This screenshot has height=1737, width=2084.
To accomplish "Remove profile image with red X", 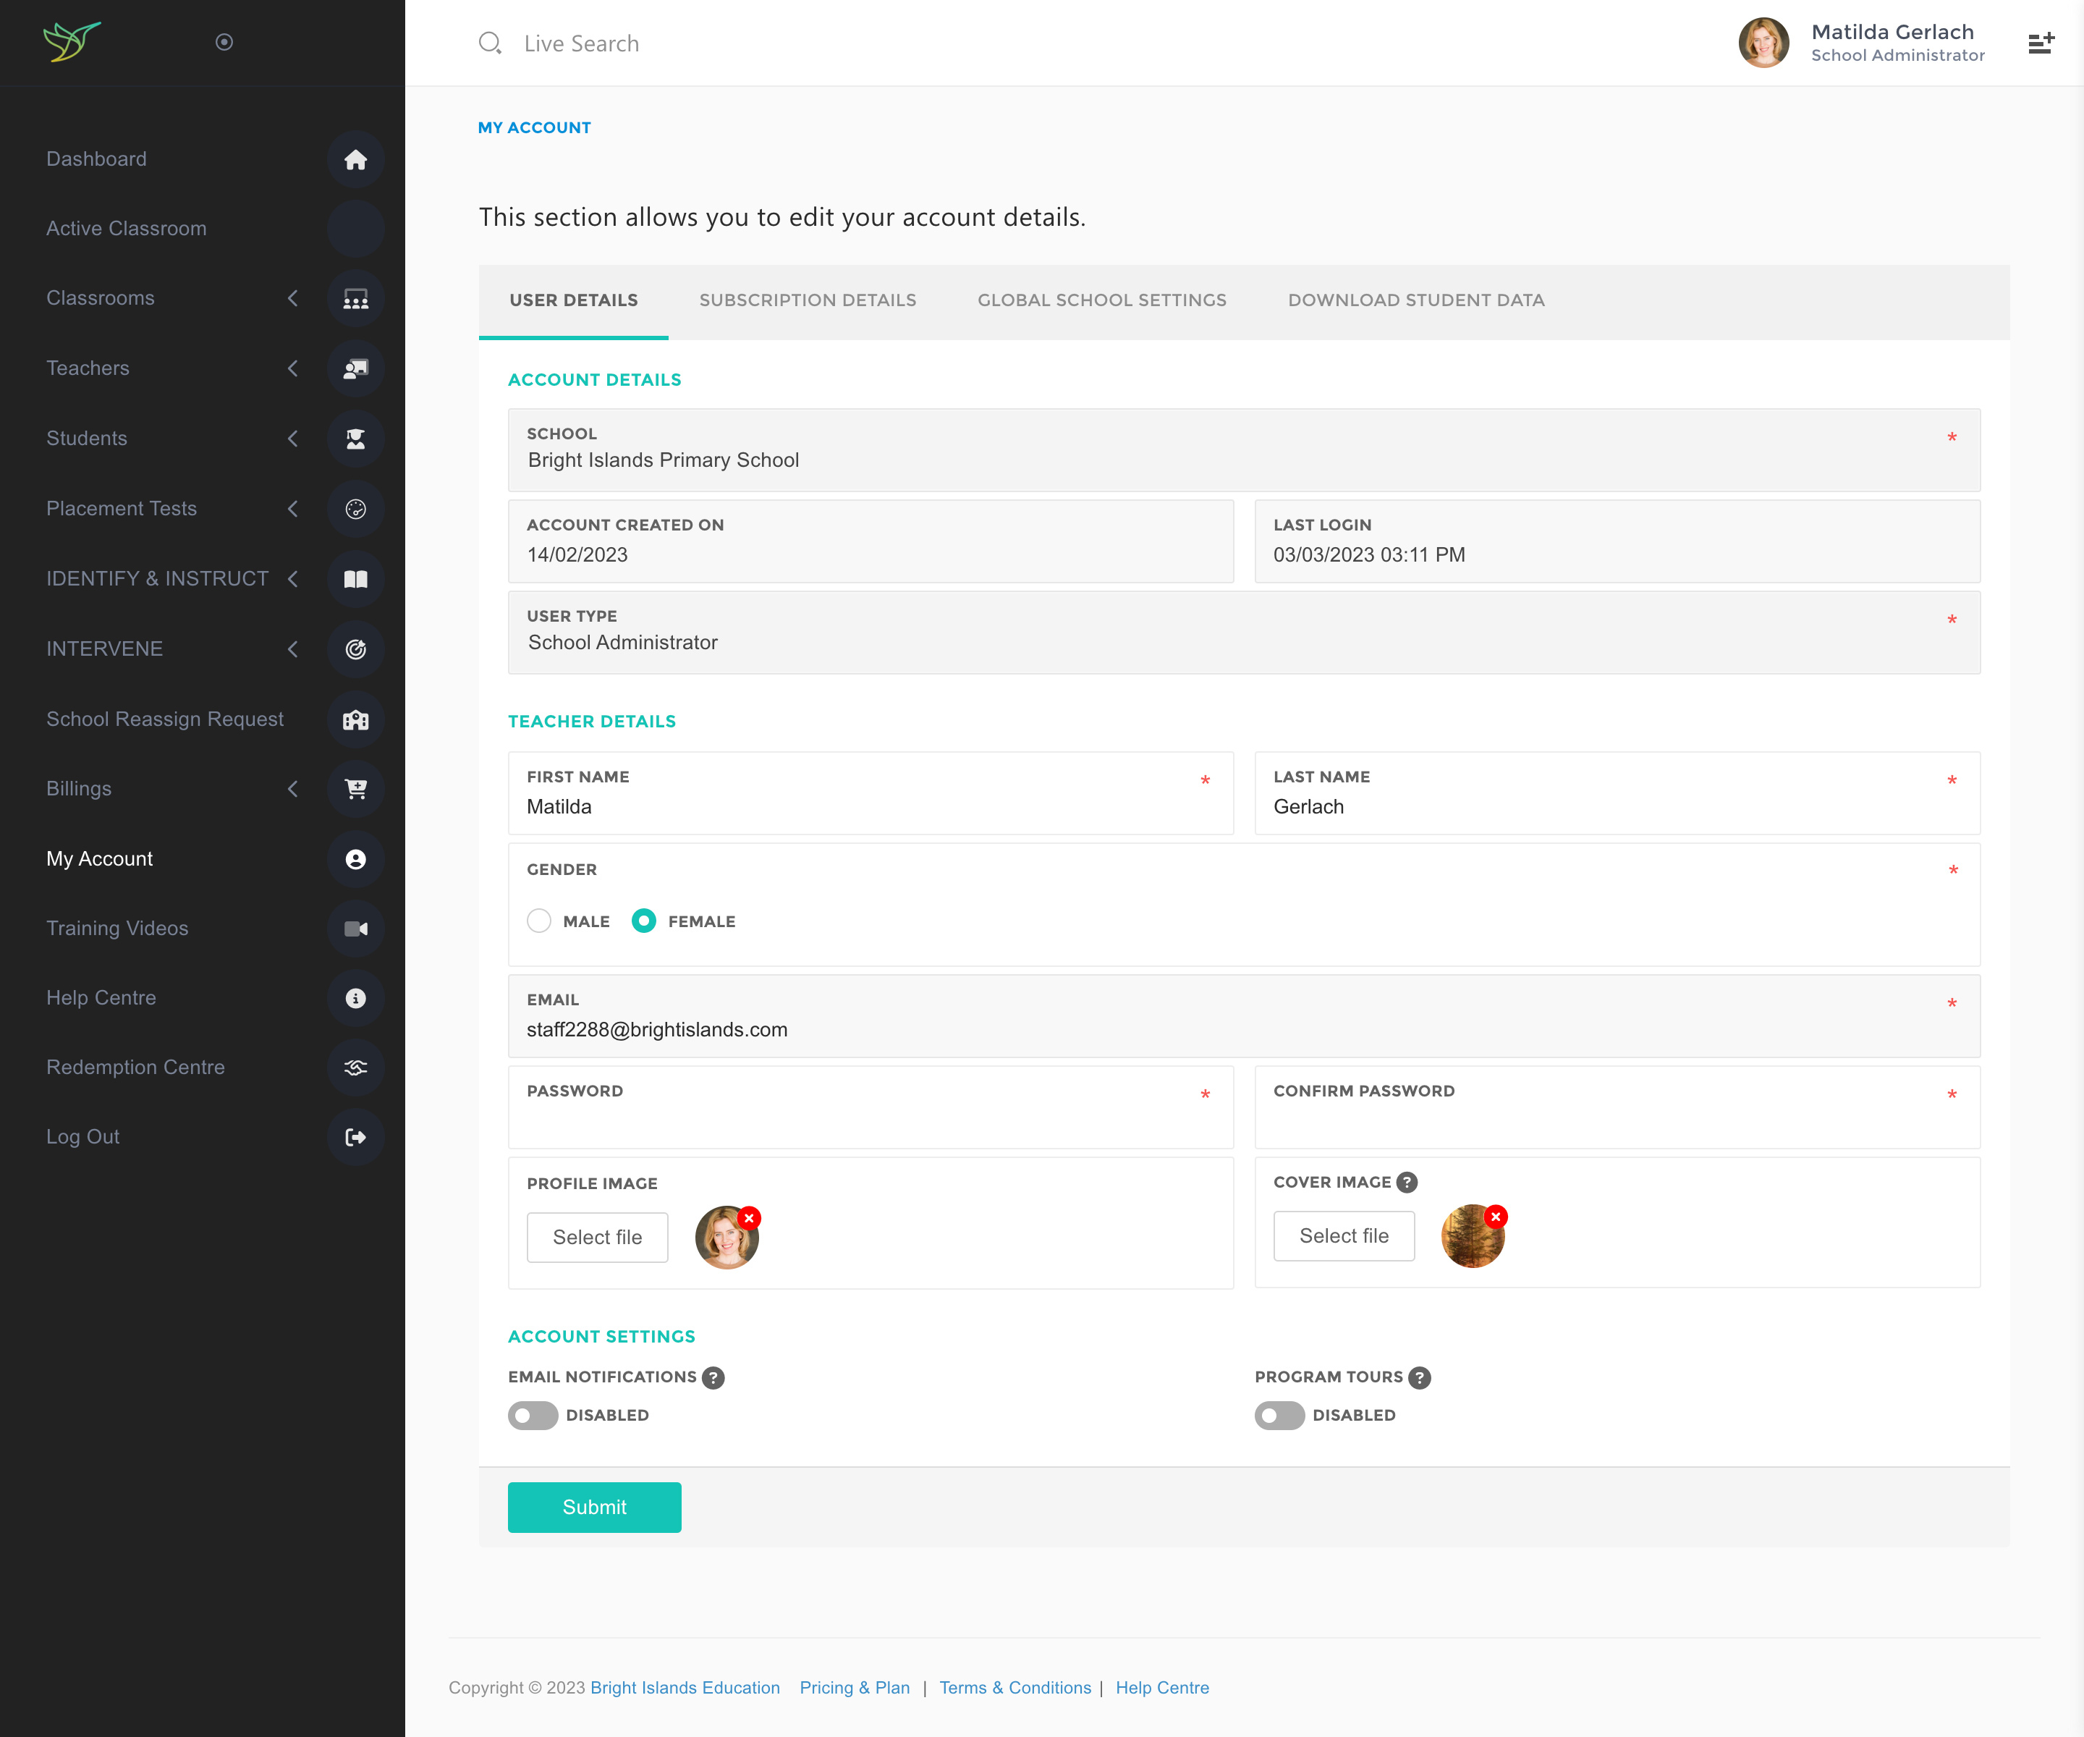I will point(749,1217).
